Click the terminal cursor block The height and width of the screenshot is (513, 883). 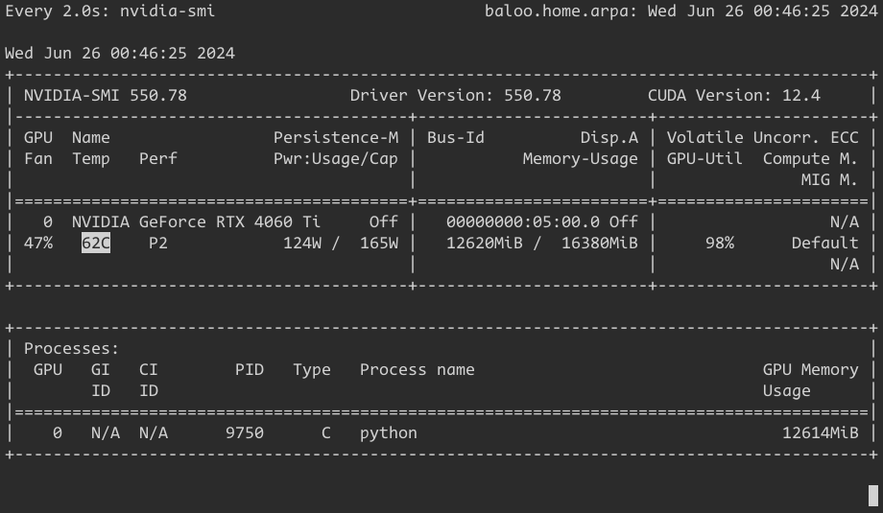[872, 496]
